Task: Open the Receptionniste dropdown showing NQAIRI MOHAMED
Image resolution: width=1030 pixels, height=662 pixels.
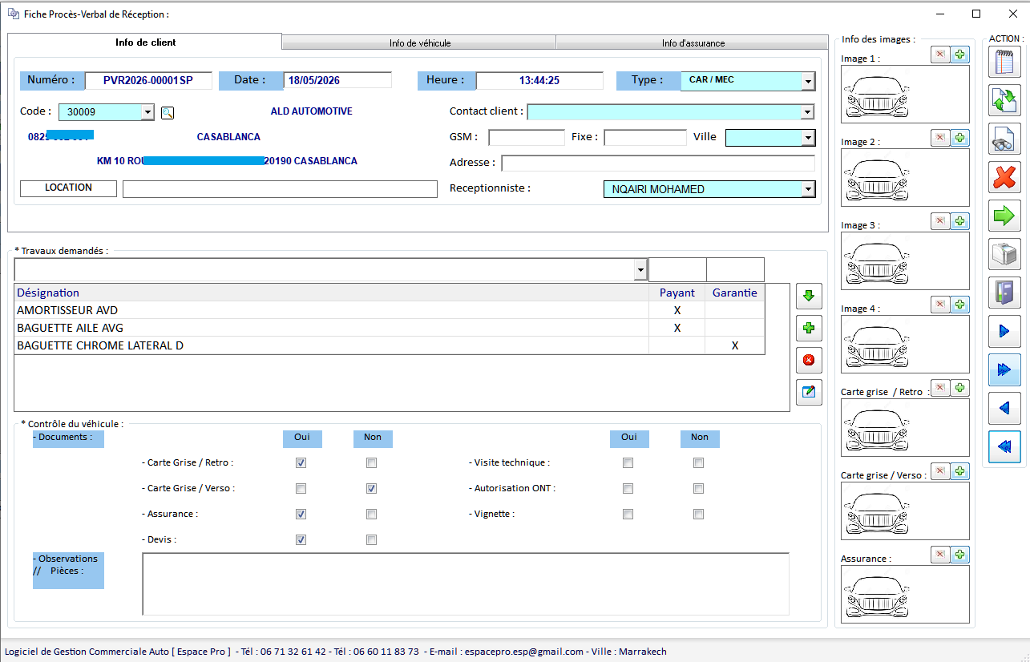Action: 808,189
